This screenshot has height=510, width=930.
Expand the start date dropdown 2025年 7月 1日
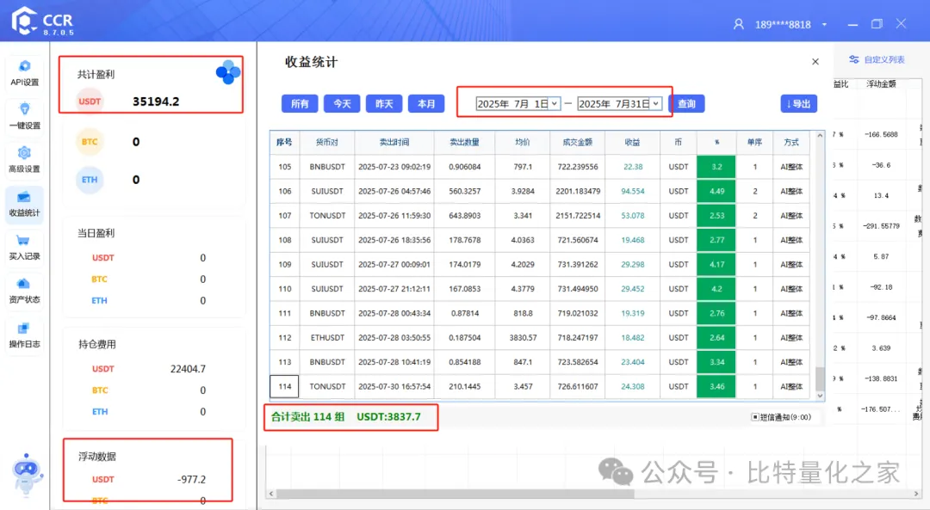coord(554,104)
